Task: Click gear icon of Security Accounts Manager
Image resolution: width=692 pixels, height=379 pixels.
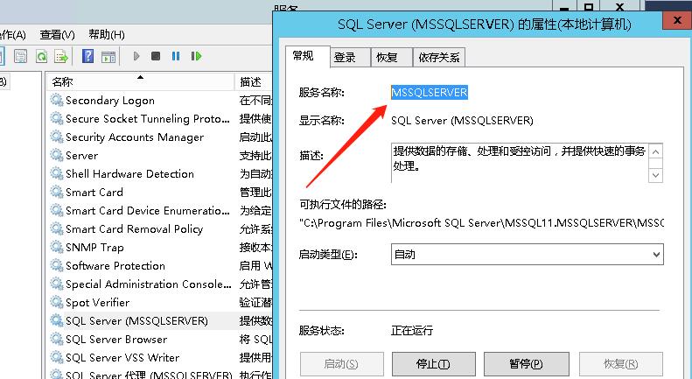Action: 57,137
